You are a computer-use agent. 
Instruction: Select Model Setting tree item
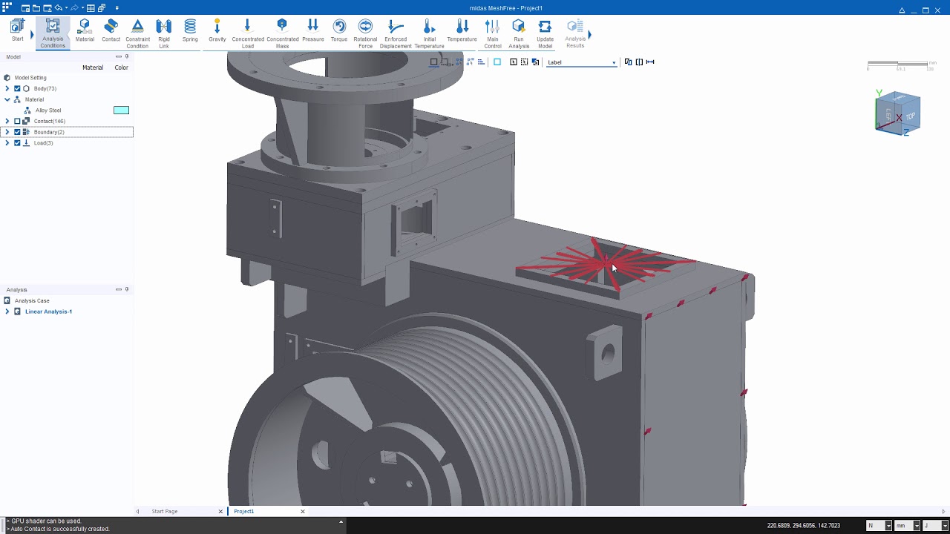[30, 78]
